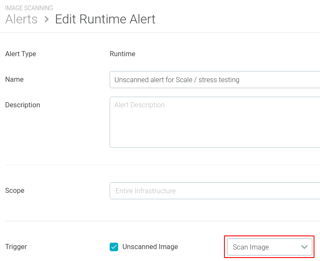Click the Scope section label
320x261 pixels.
coord(15,191)
